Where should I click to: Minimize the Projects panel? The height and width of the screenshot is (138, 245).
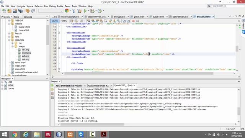pos(47,17)
